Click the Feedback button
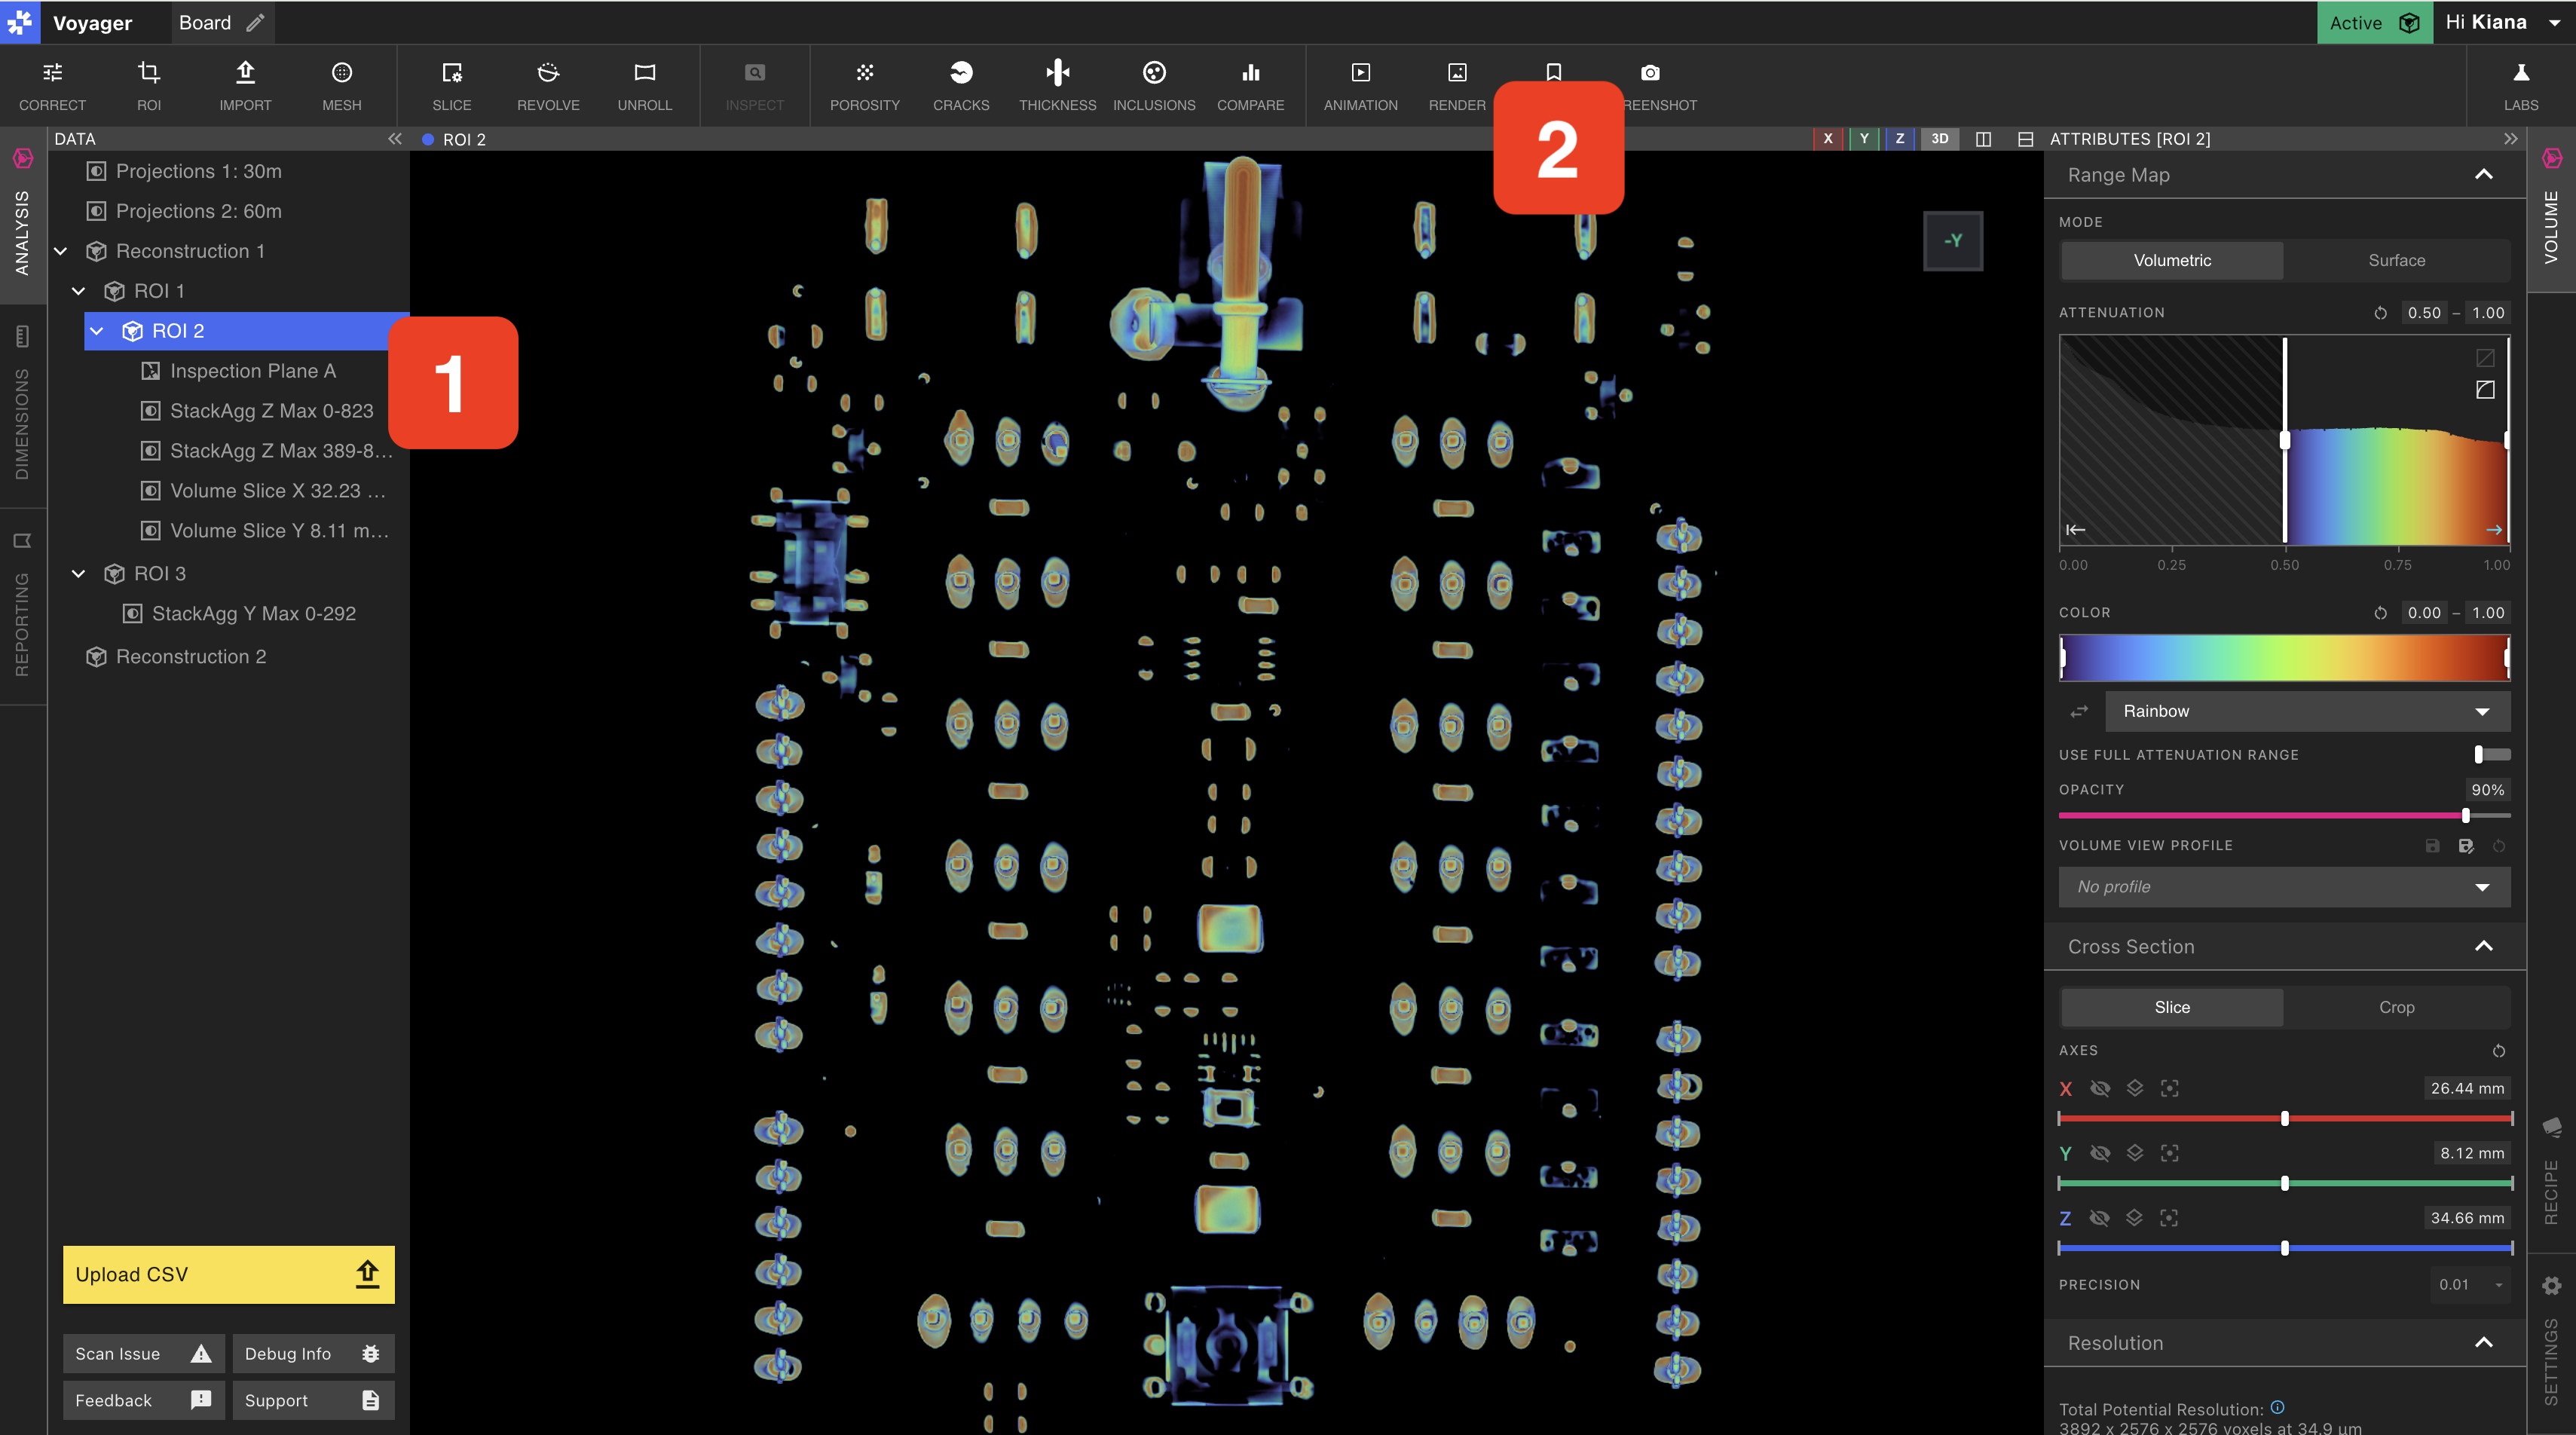This screenshot has width=2576, height=1435. tap(143, 1400)
